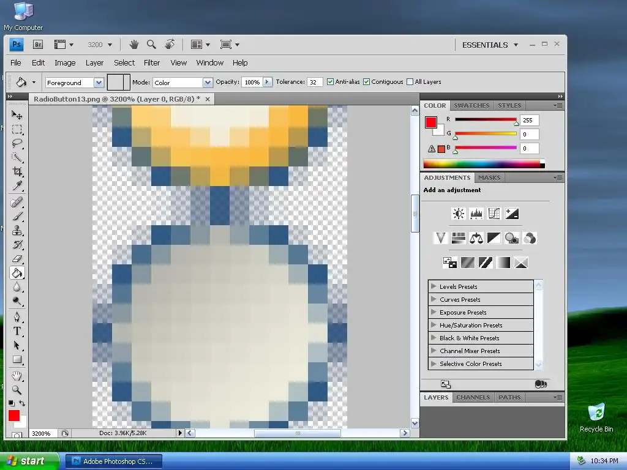Viewport: 627px width, 470px height.
Task: Switch to the Paths tab
Action: (509, 397)
